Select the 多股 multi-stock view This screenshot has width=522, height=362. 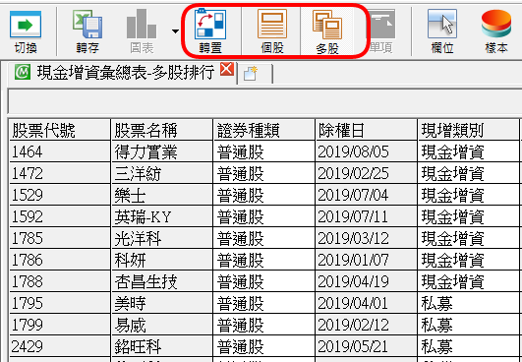pos(327,31)
